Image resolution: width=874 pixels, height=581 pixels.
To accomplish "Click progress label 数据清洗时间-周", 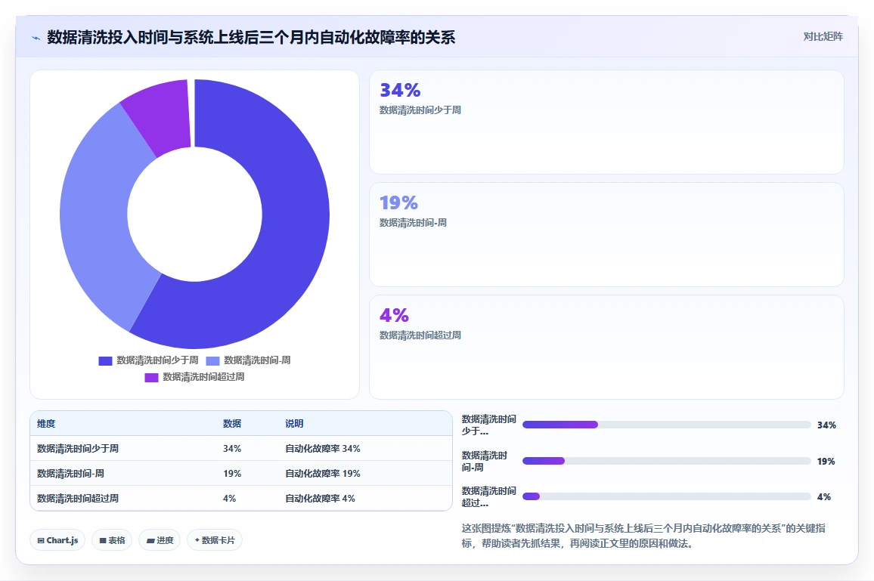I will 485,461.
